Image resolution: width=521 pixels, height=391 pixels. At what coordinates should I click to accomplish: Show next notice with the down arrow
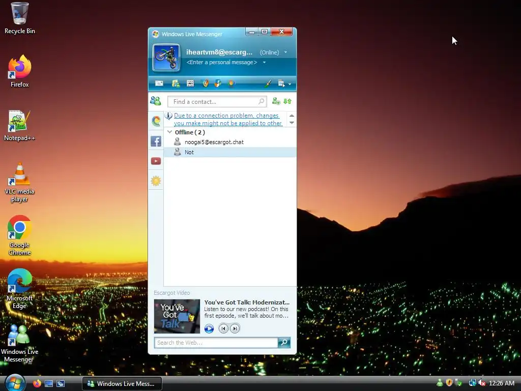[x=292, y=123]
